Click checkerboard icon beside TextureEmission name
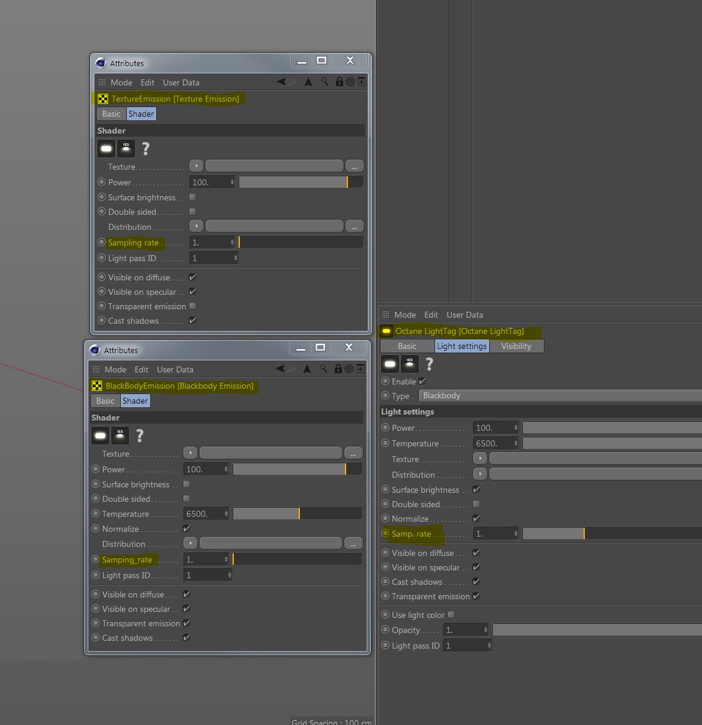Screen dimensions: 702x725 [x=103, y=99]
